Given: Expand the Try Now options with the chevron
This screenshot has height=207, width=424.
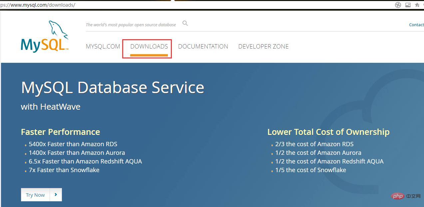Looking at the screenshot, I should (x=56, y=195).
